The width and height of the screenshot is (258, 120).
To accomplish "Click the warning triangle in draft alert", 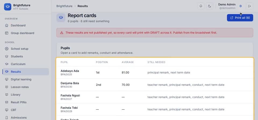I will point(62,33).
